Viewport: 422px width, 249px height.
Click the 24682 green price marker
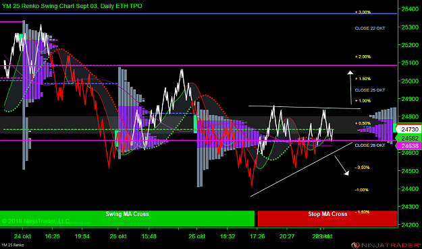click(x=410, y=138)
